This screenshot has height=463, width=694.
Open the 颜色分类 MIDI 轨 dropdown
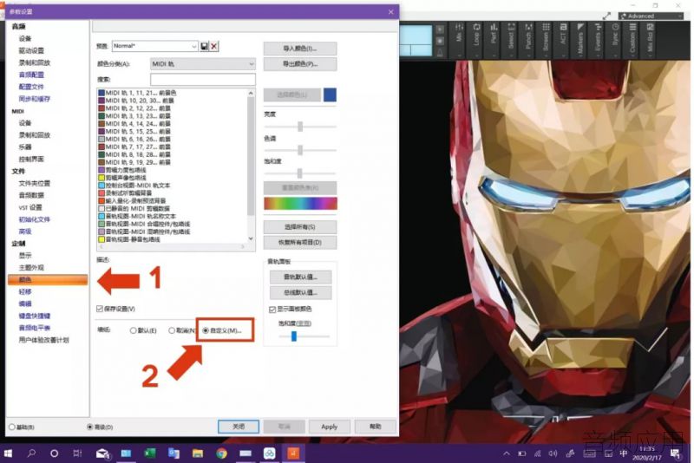coord(203,64)
